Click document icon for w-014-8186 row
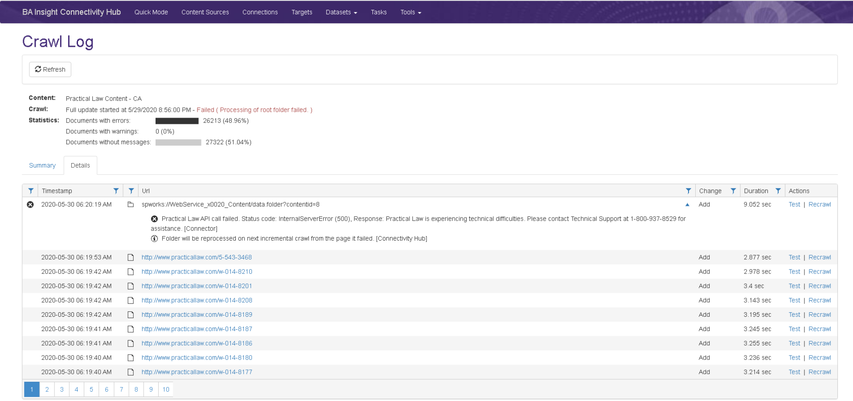Screen dimensions: 853x401 [131, 344]
